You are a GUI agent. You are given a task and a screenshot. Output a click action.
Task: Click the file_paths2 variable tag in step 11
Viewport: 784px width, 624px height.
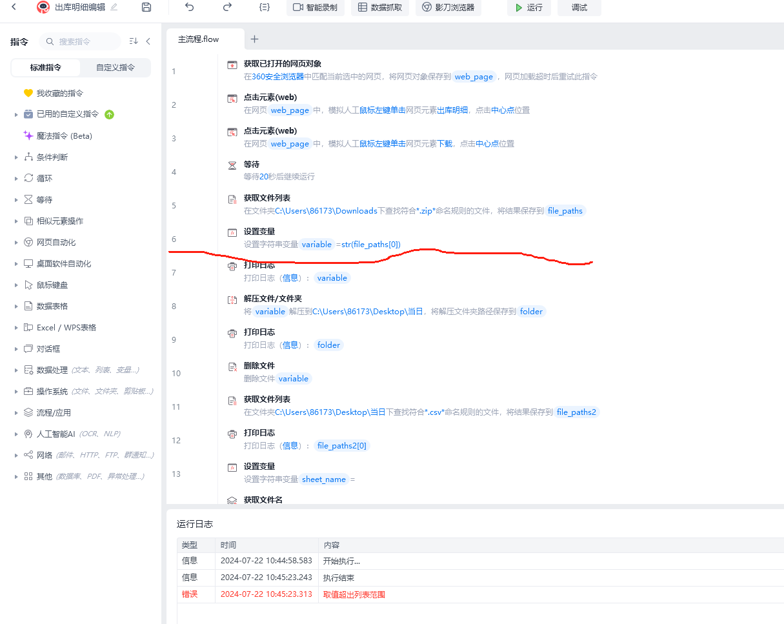pos(577,412)
